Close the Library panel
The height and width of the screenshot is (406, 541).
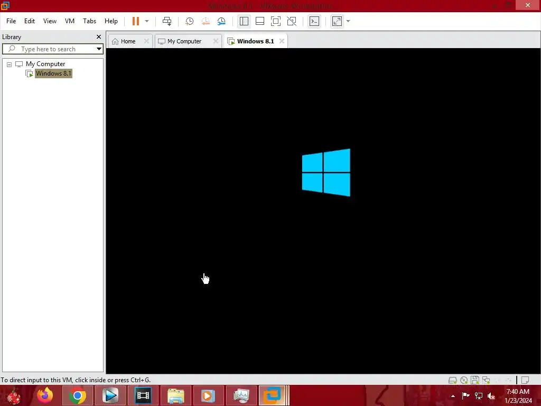[99, 36]
